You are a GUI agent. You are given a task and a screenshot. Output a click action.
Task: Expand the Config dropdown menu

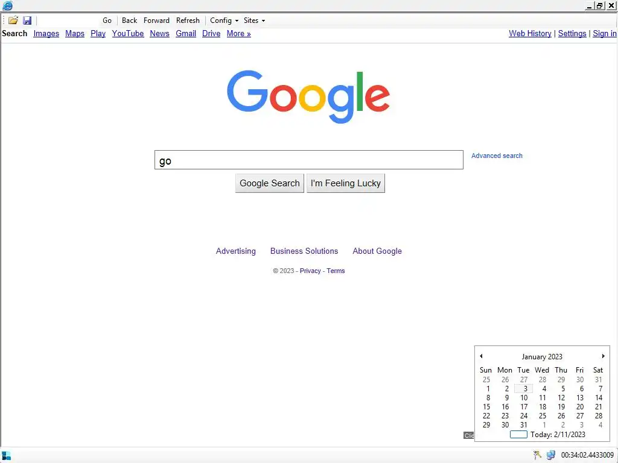coord(224,20)
